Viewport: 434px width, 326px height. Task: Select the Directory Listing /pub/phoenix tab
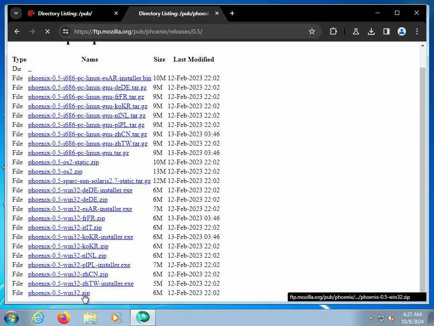[173, 13]
